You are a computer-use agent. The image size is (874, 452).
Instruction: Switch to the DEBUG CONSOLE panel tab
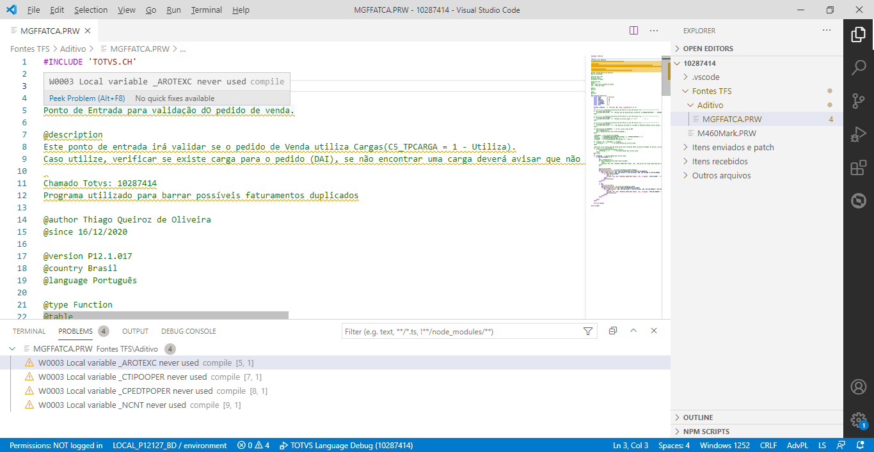(189, 331)
